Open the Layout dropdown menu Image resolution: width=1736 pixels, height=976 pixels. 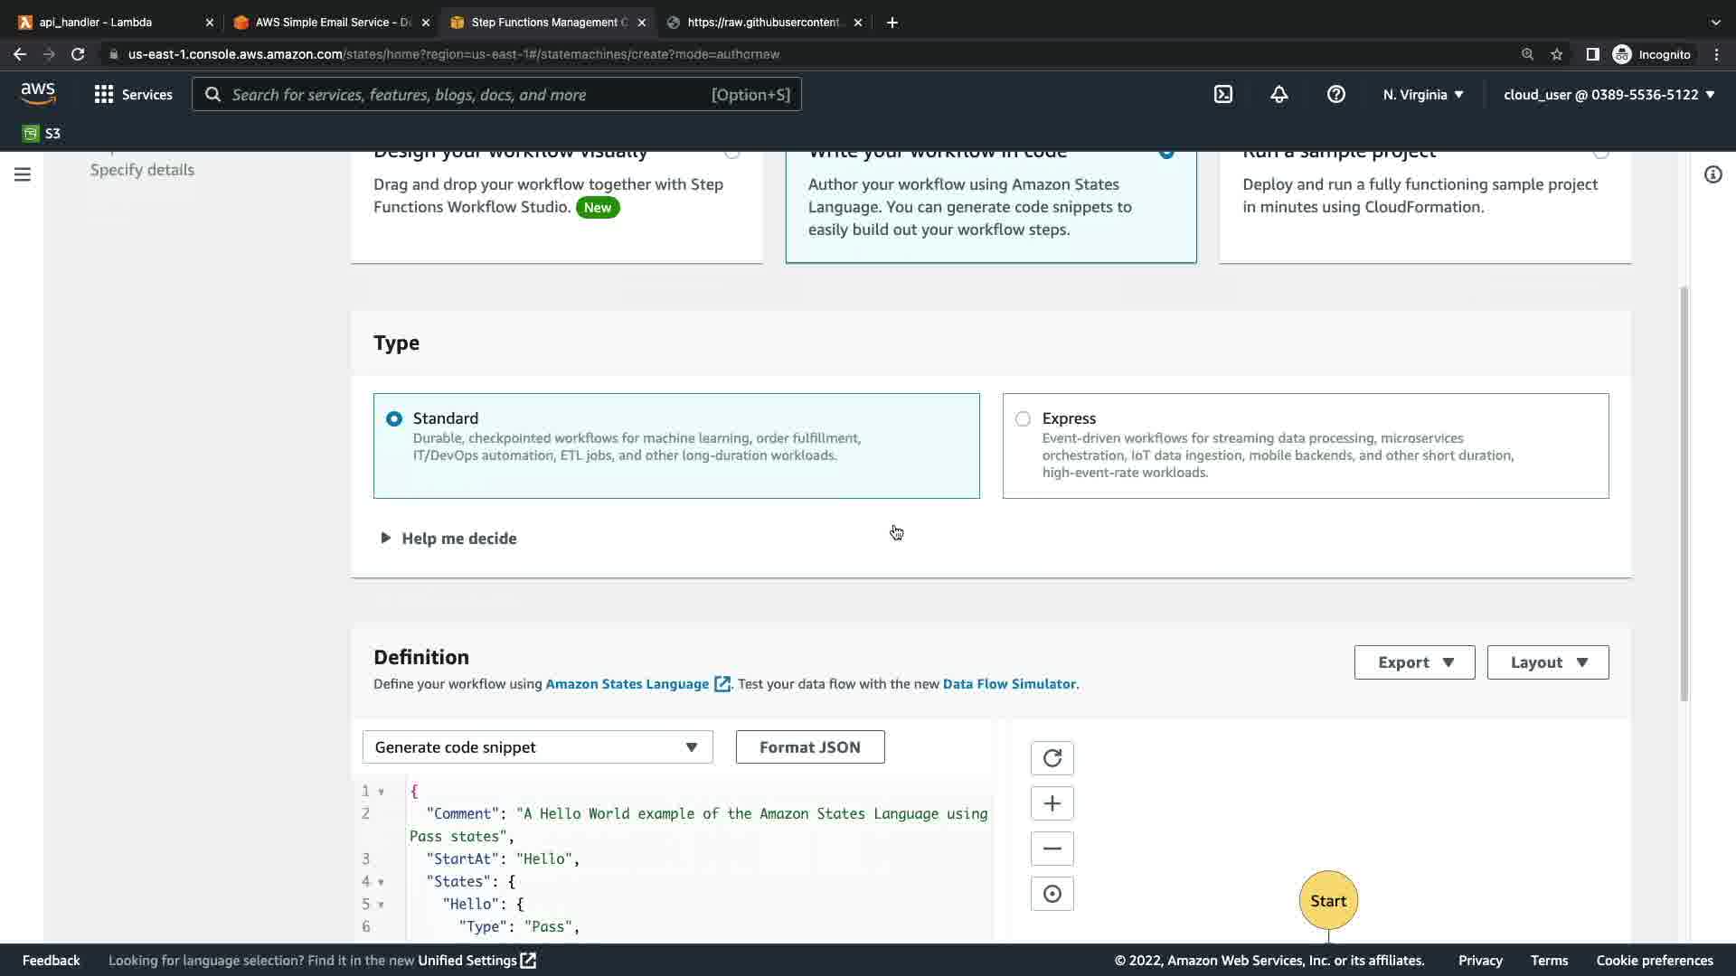pos(1547,662)
